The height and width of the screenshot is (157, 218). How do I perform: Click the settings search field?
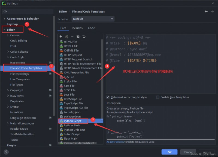point(28,11)
